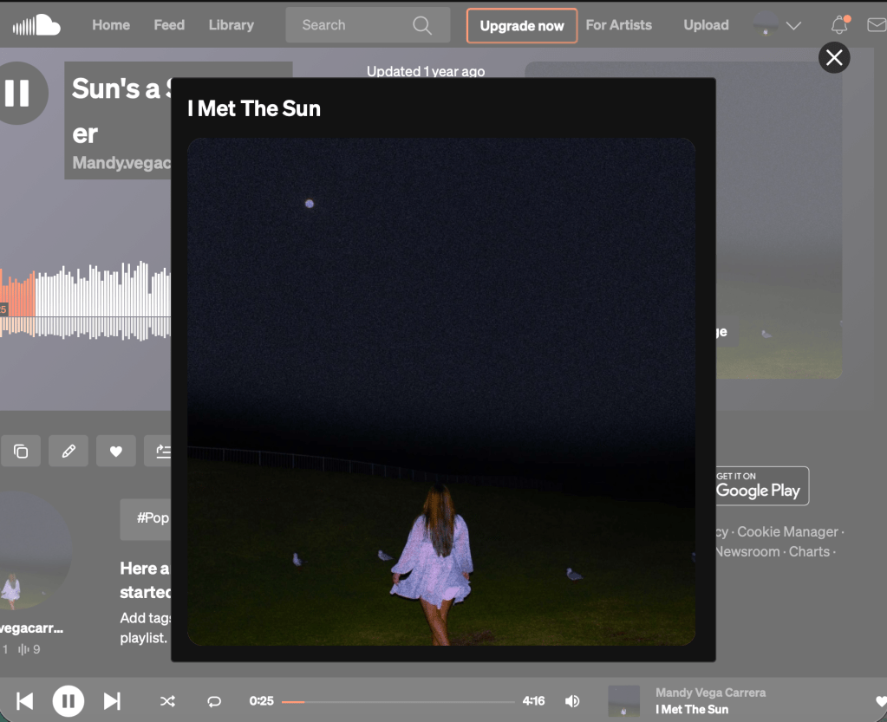The height and width of the screenshot is (722, 887).
Task: Click the pencil edit icon button
Action: point(68,451)
